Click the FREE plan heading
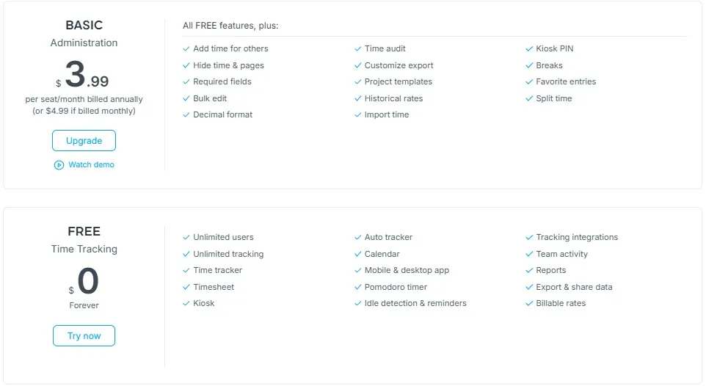706x386 pixels. (84, 231)
